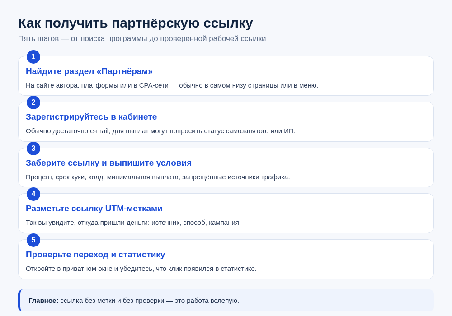Screen dimensions: 452x316
Task: Click the step 2 number badge
Action: pos(33,102)
